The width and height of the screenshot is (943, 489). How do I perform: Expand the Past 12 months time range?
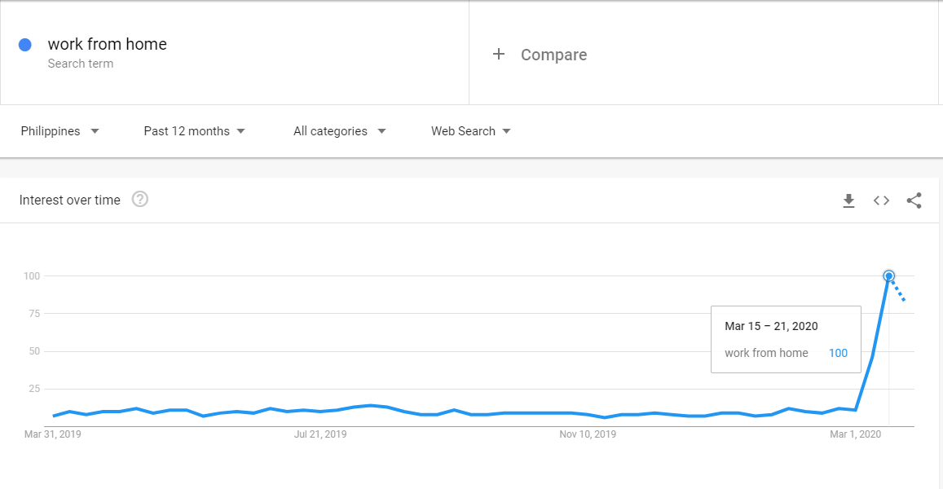point(194,131)
